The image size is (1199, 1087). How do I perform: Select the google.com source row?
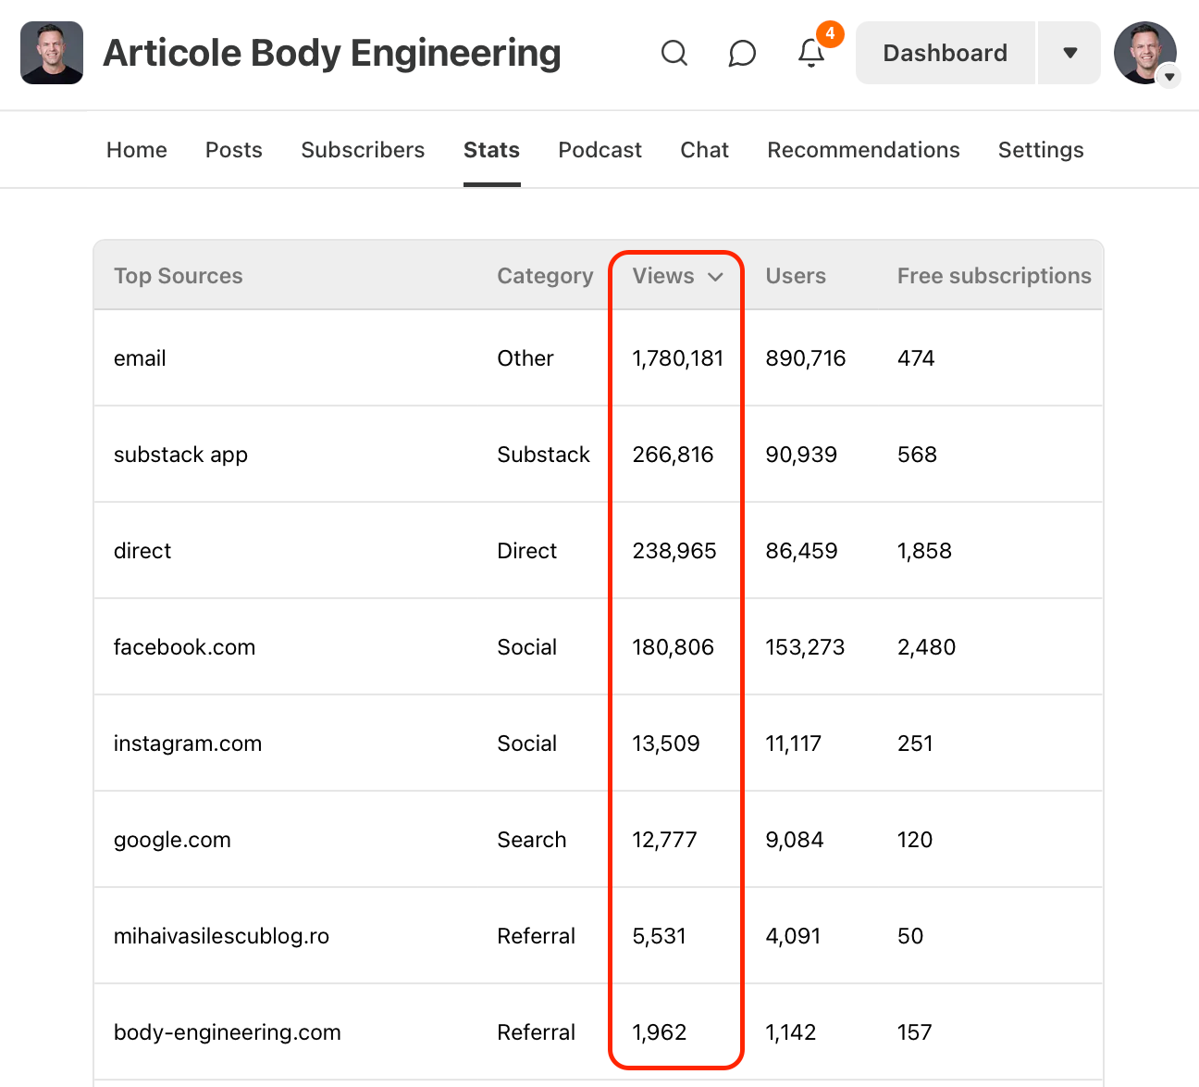(599, 840)
